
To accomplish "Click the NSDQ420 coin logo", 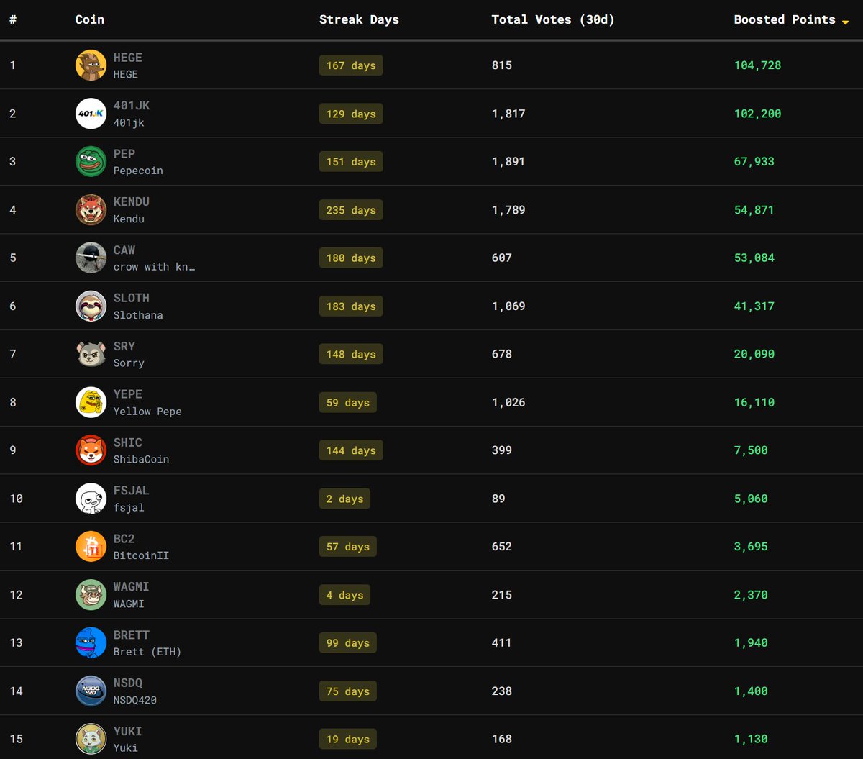I will coord(91,691).
